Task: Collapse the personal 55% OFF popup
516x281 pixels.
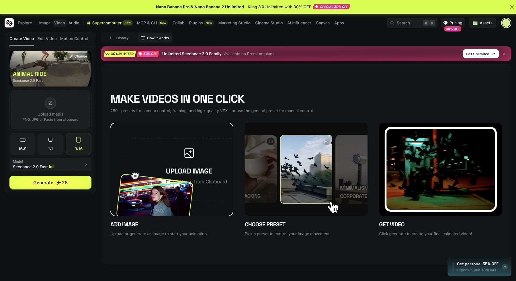Action: [505, 267]
